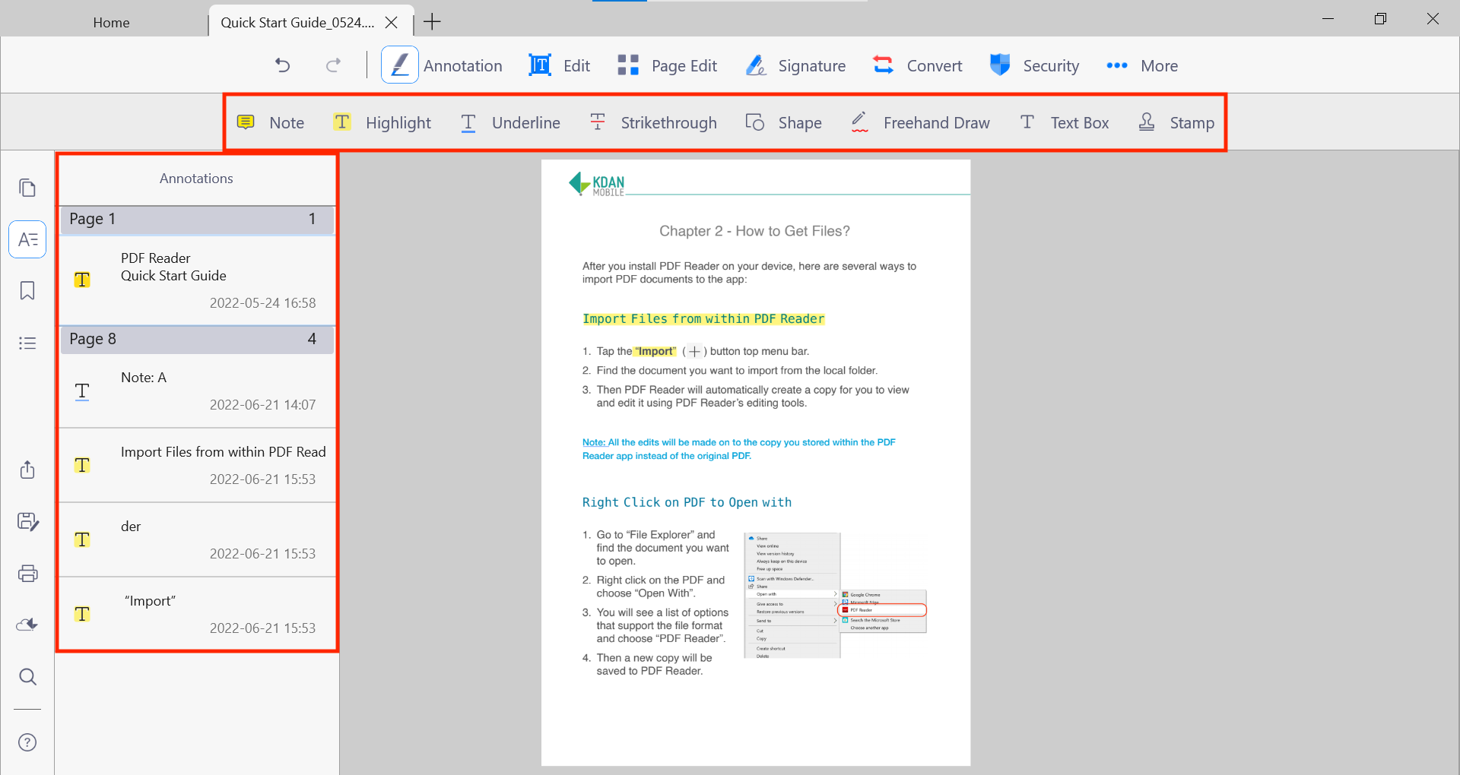This screenshot has height=775, width=1460.
Task: Open the page thumbnails sidebar panel
Action: (27, 188)
